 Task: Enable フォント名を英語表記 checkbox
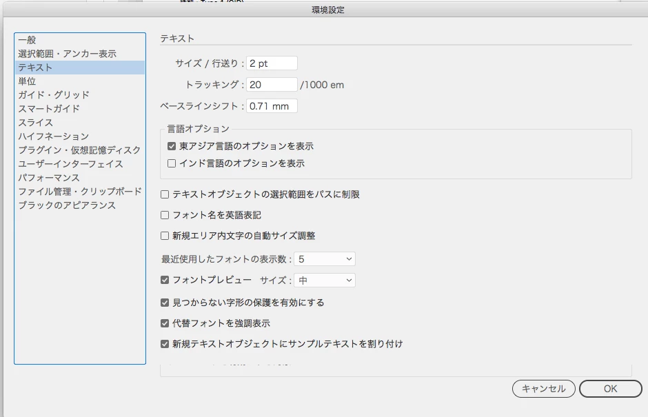click(165, 215)
